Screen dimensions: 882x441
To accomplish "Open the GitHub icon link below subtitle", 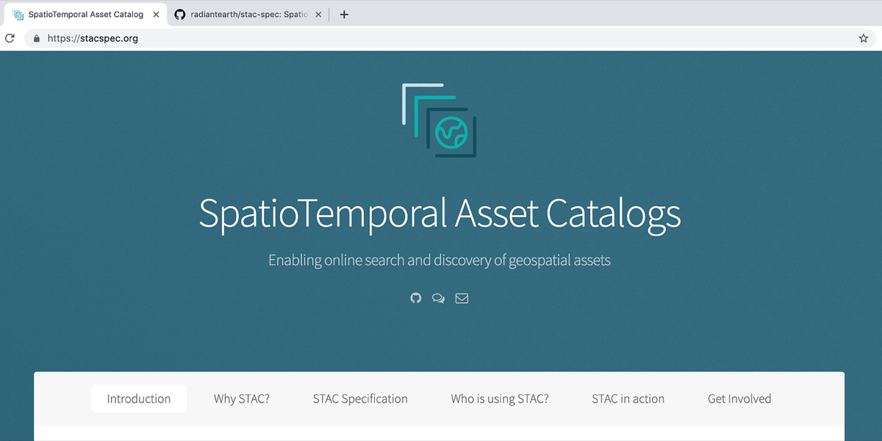I will coord(416,298).
